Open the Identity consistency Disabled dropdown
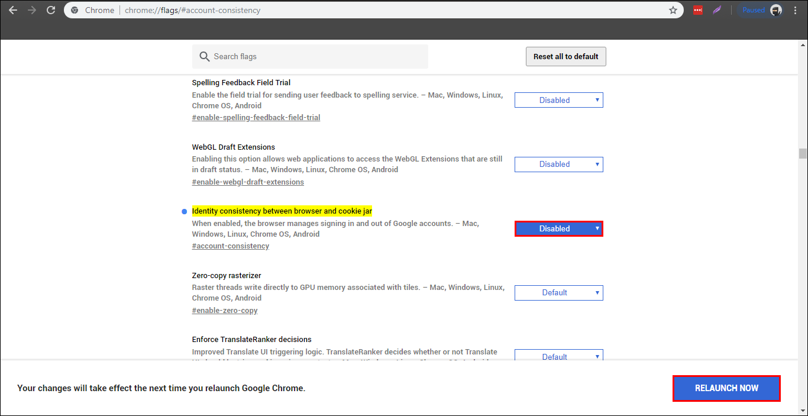This screenshot has height=416, width=808. (x=559, y=228)
